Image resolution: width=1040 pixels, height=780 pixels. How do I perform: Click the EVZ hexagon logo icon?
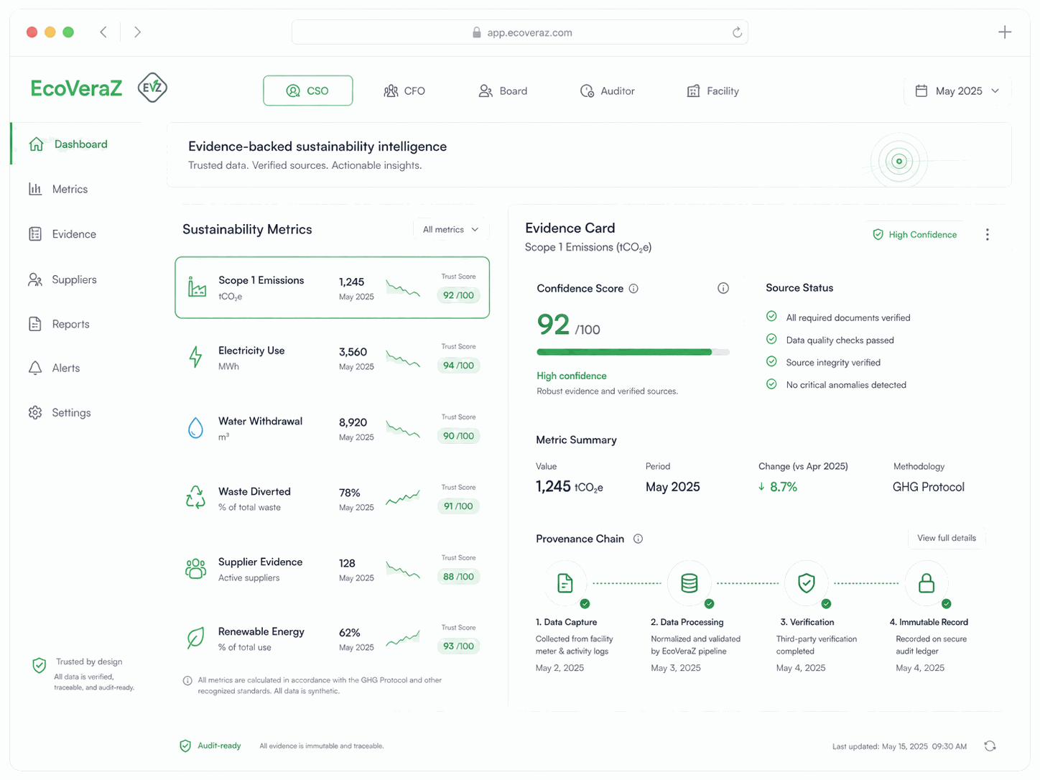coord(152,88)
